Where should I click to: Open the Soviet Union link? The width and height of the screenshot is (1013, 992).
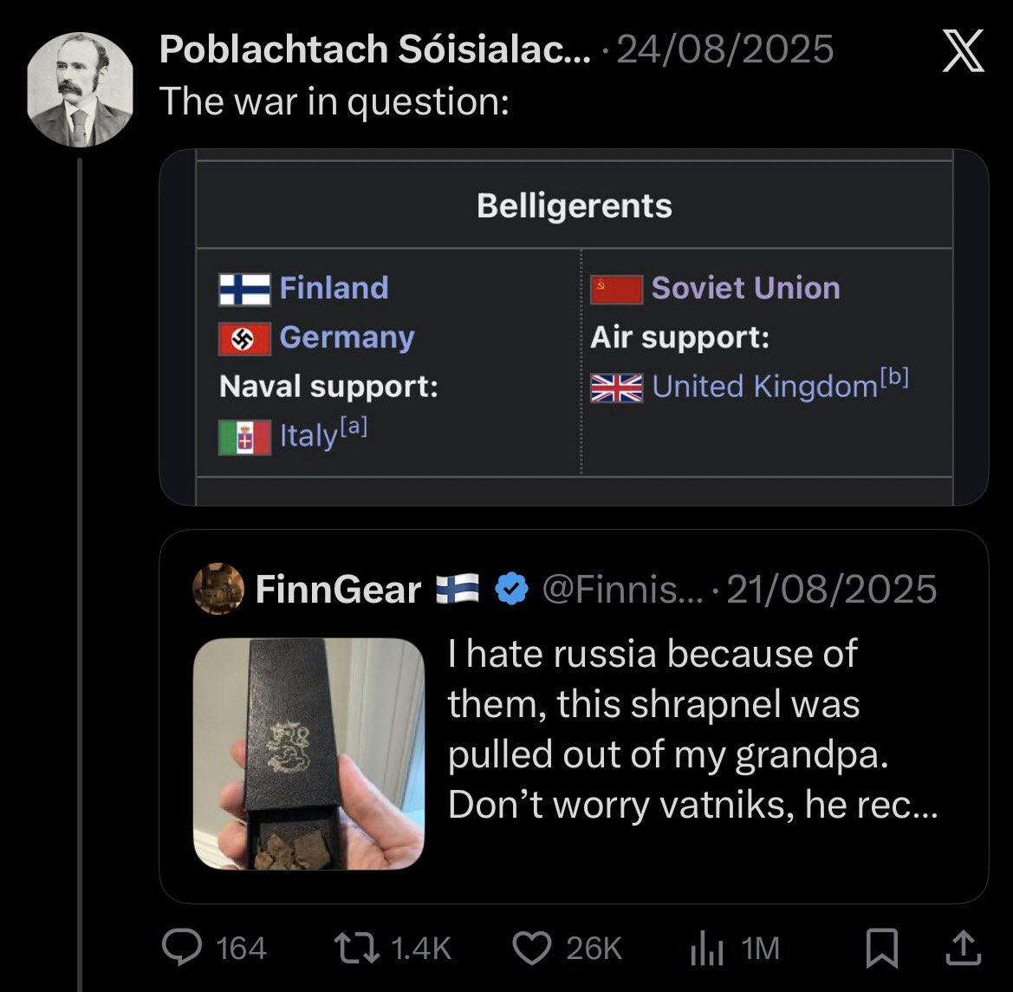coord(745,288)
